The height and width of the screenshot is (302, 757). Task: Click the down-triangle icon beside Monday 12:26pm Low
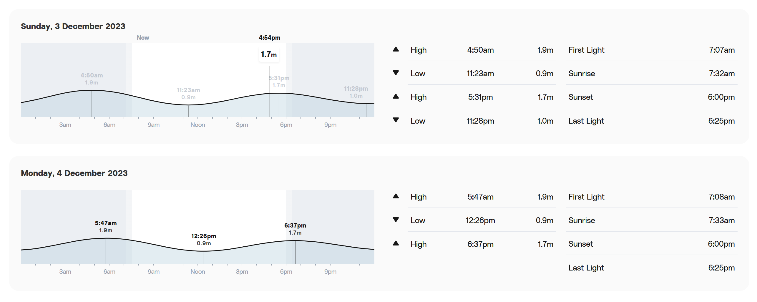pos(396,220)
